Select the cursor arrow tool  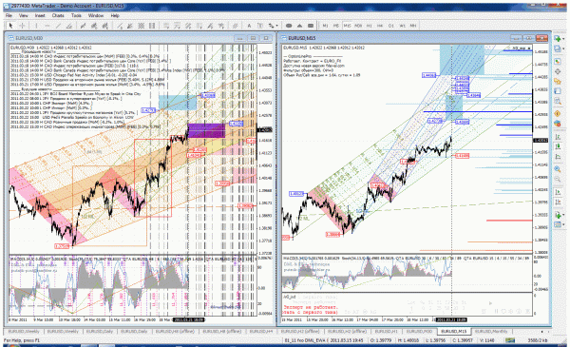[x=10, y=26]
